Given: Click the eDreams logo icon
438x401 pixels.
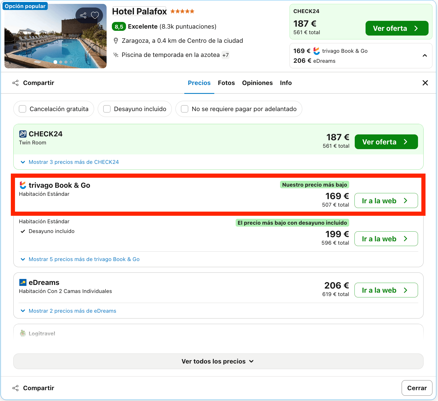Looking at the screenshot, I should click(23, 282).
